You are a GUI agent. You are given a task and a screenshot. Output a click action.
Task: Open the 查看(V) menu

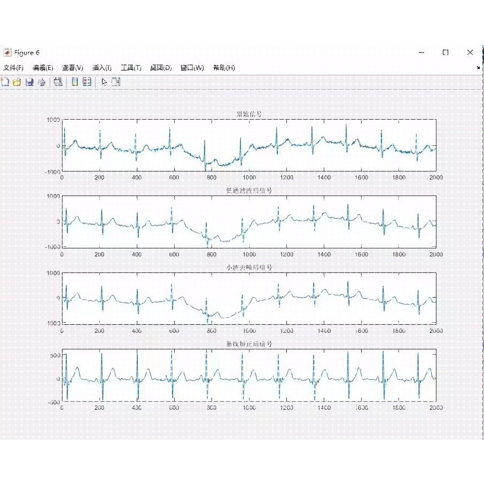pyautogui.click(x=73, y=68)
